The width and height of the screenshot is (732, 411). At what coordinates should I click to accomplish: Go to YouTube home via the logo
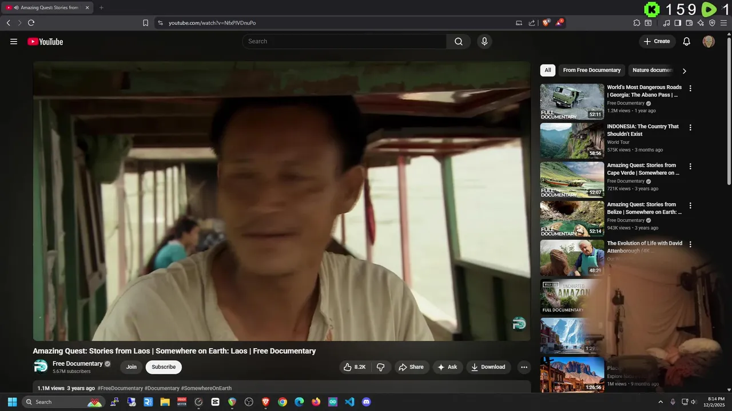[x=45, y=41]
